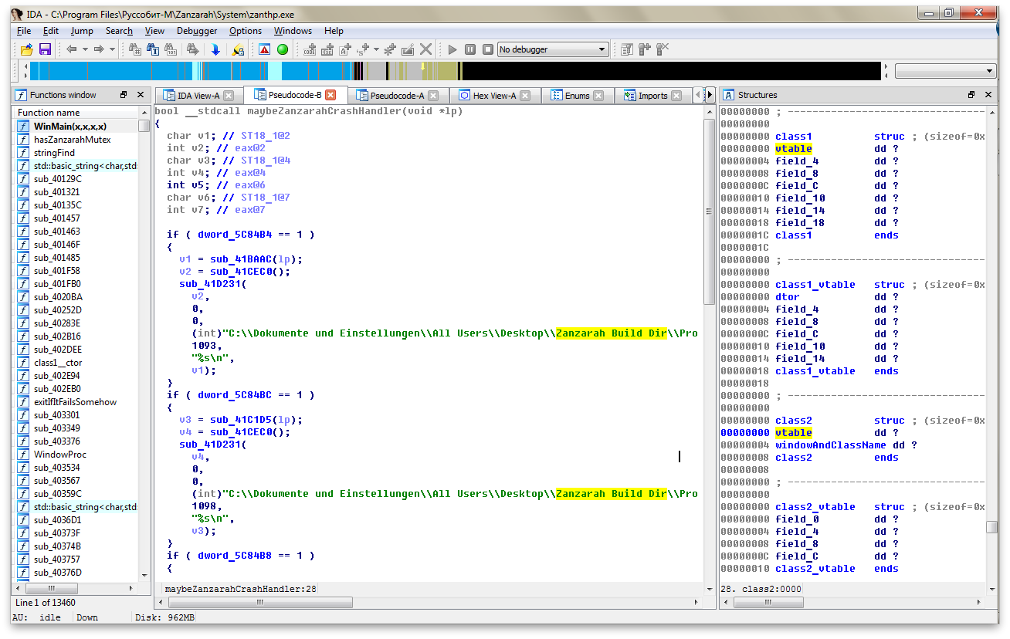The height and width of the screenshot is (639, 1010).
Task: Click the pseudocode vertical scrollbar thumb
Action: (x=710, y=212)
